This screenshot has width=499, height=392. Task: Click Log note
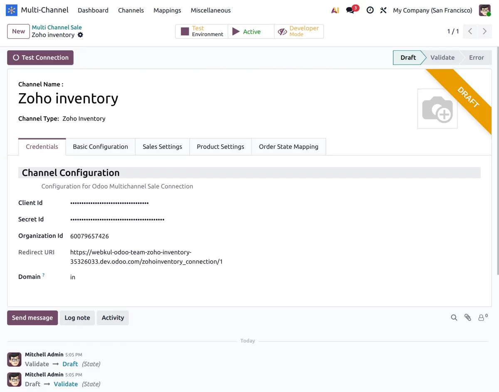tap(77, 318)
